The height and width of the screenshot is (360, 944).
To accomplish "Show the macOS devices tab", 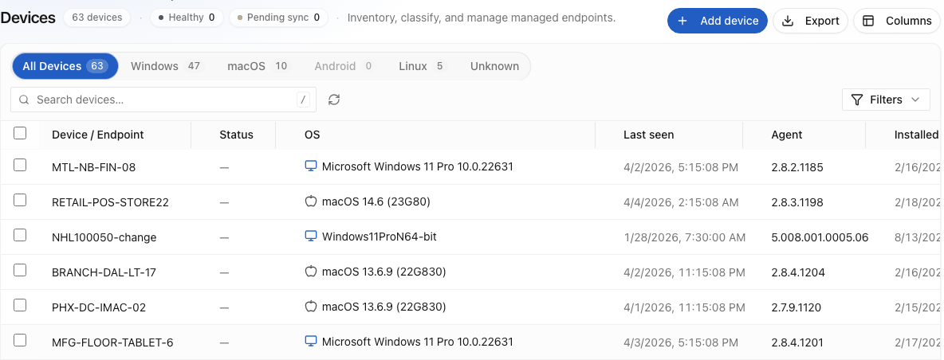I will pyautogui.click(x=257, y=66).
